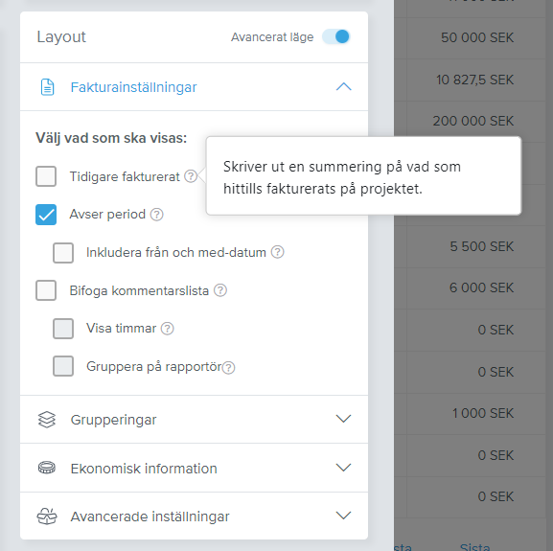The height and width of the screenshot is (551, 553).
Task: Click the Fakturainställningar section title
Action: coord(133,87)
